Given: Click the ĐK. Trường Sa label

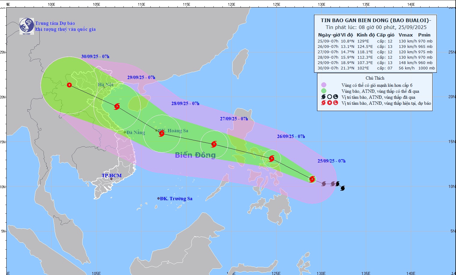Looking at the screenshot, I should [x=176, y=199].
